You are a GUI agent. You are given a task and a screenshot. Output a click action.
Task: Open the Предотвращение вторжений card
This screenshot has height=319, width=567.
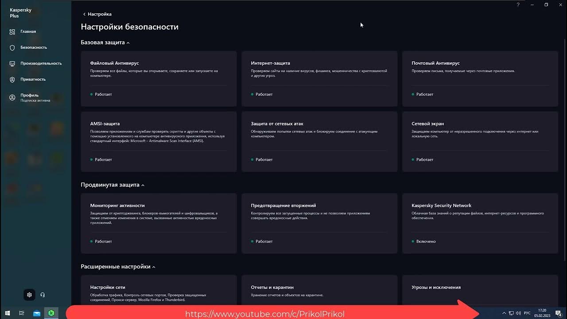coord(319,223)
